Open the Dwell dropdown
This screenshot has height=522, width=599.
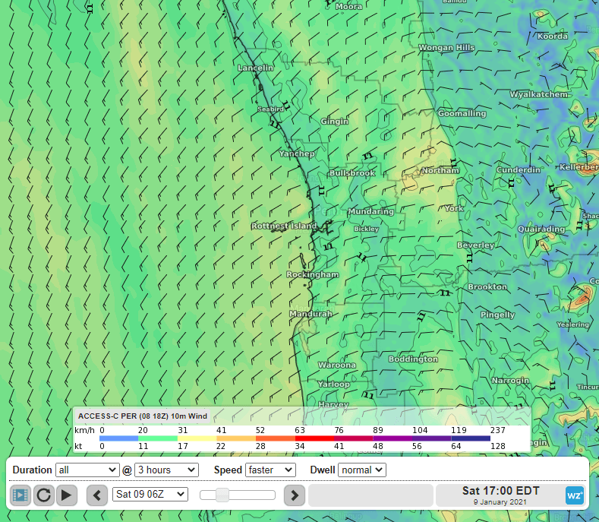click(361, 470)
